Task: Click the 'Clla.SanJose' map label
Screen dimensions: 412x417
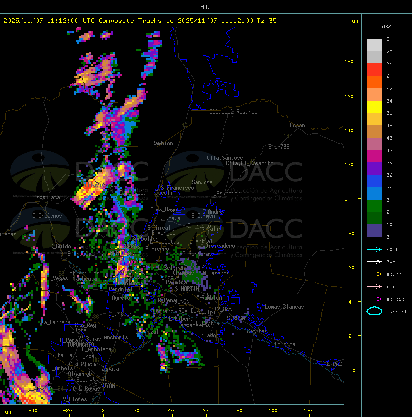Action: [225, 158]
